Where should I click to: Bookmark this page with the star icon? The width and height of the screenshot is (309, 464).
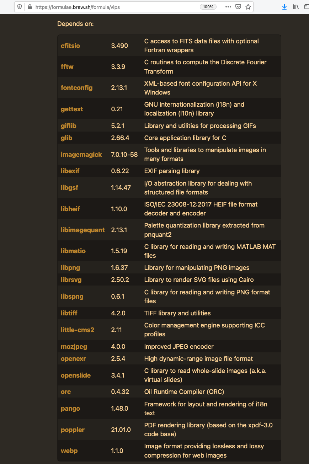[248, 7]
